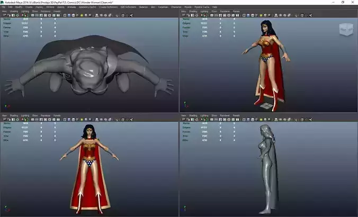Image resolution: width=358 pixels, height=217 pixels.
Task: Click Smooth Shade All icon in colored front-view panel
Action: [x=69, y=119]
